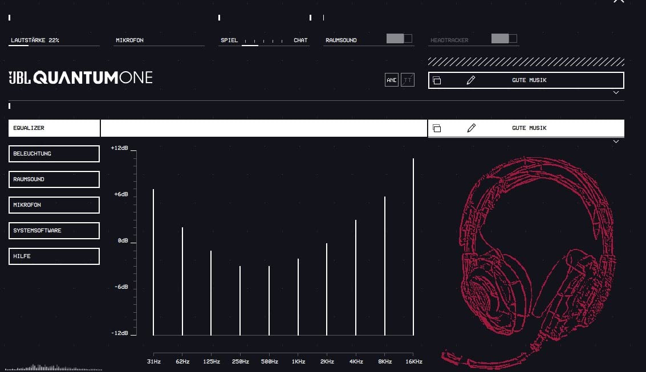The height and width of the screenshot is (372, 646).
Task: Click the 1KHz frequency label
Action: point(298,362)
